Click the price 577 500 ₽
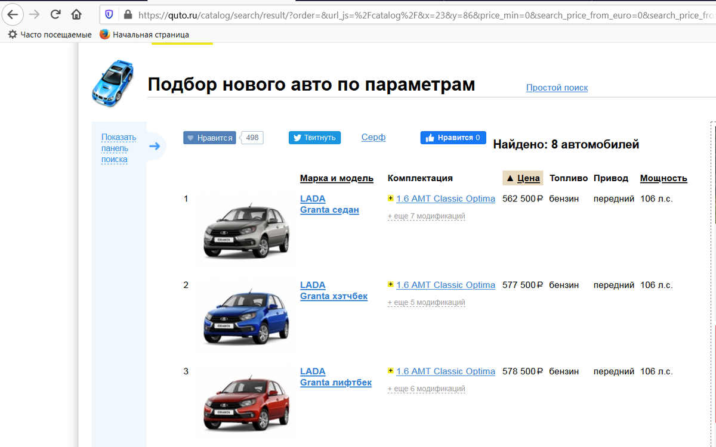This screenshot has width=716, height=447. tap(523, 285)
